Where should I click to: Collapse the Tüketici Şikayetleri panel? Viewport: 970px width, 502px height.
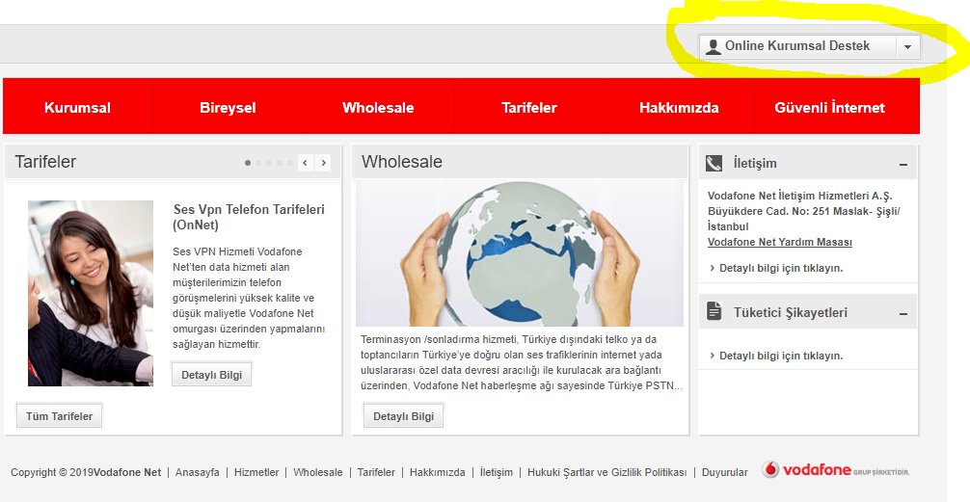(x=903, y=314)
